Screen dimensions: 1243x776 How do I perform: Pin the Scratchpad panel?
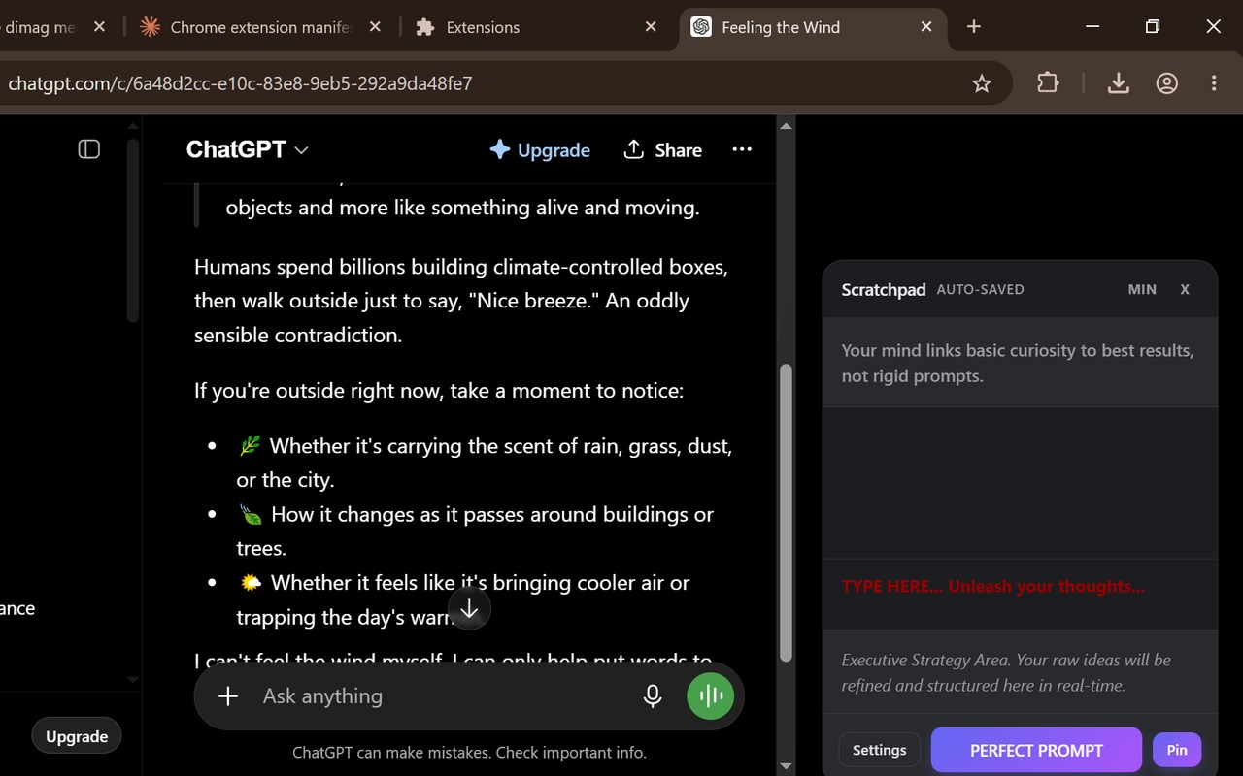(1177, 750)
